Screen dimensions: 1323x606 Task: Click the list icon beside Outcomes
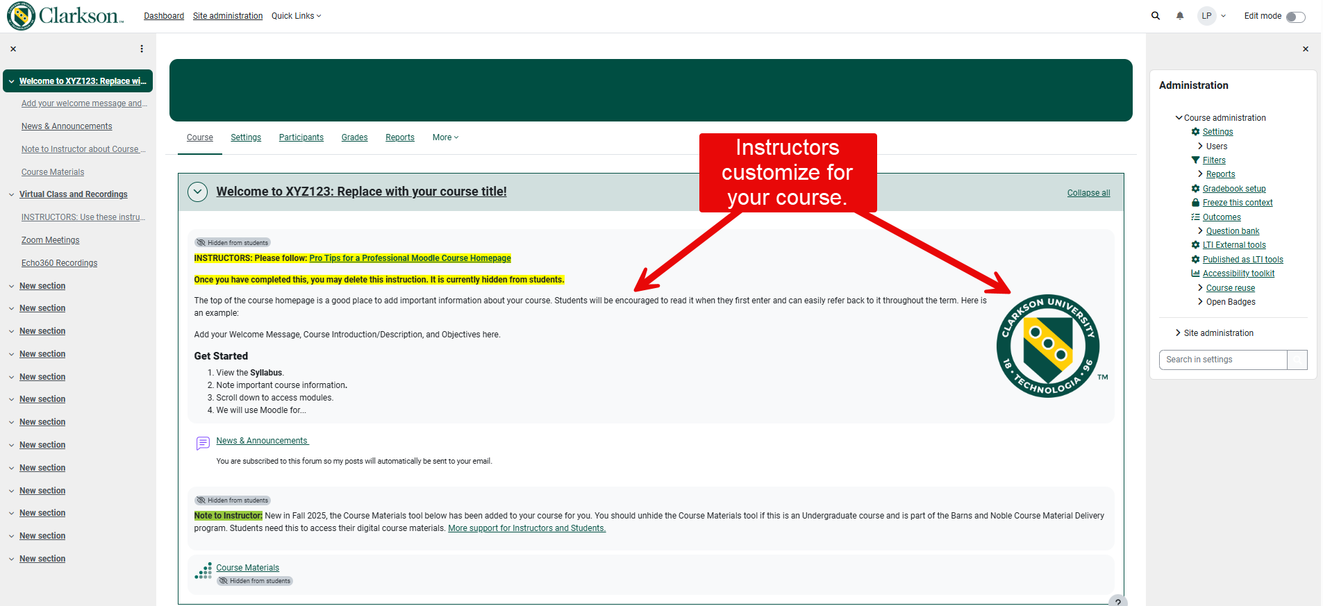click(x=1195, y=217)
